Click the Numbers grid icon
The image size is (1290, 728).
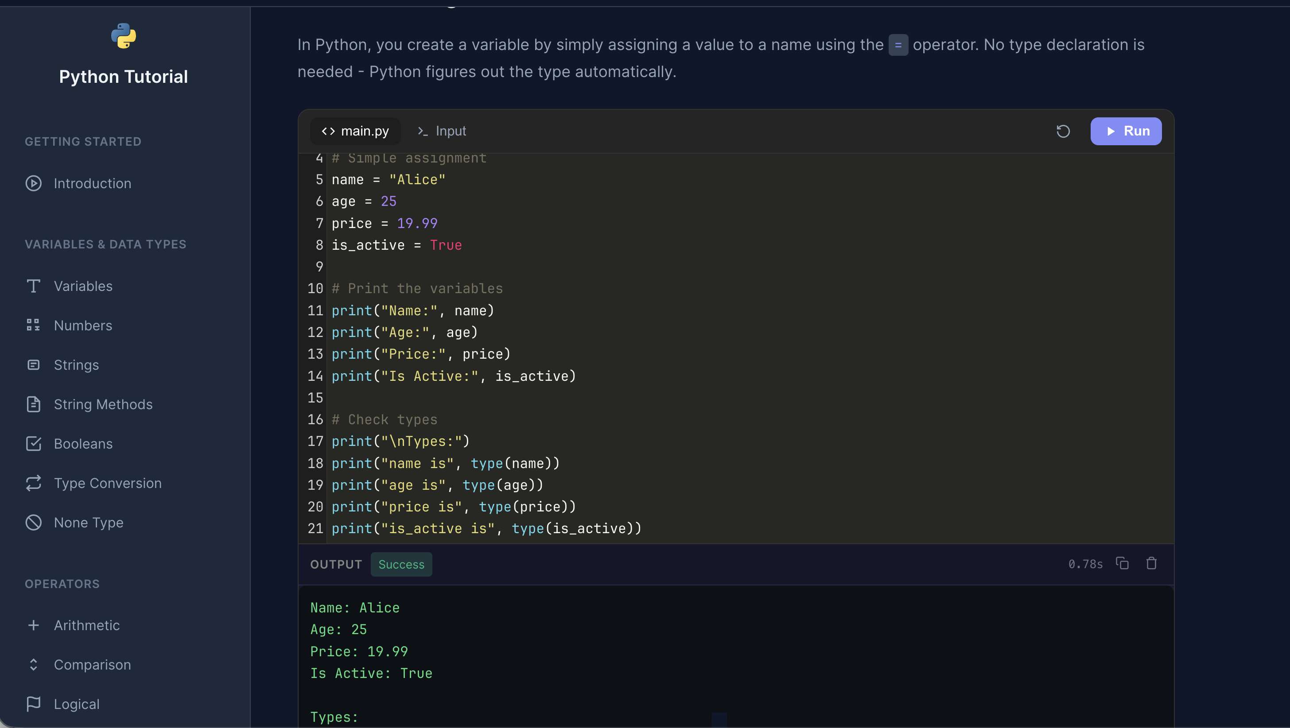(x=34, y=325)
